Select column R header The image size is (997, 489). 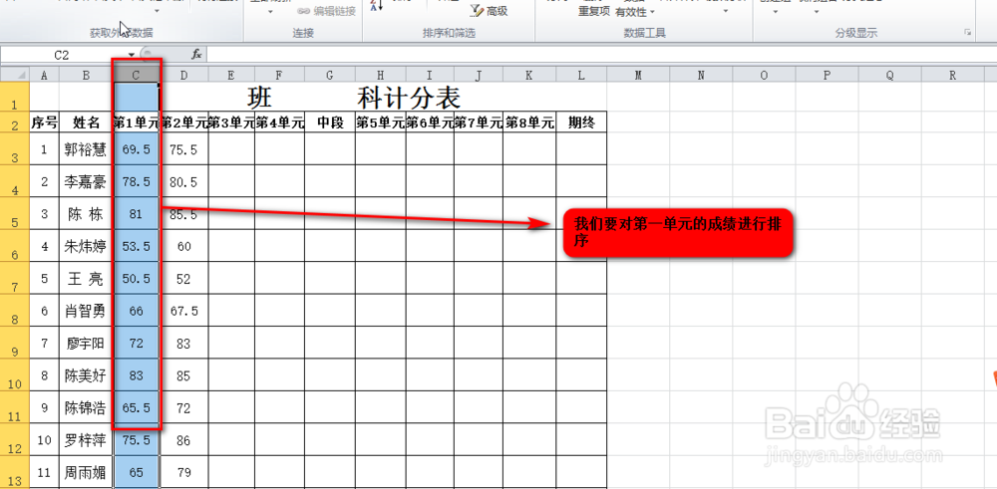952,75
